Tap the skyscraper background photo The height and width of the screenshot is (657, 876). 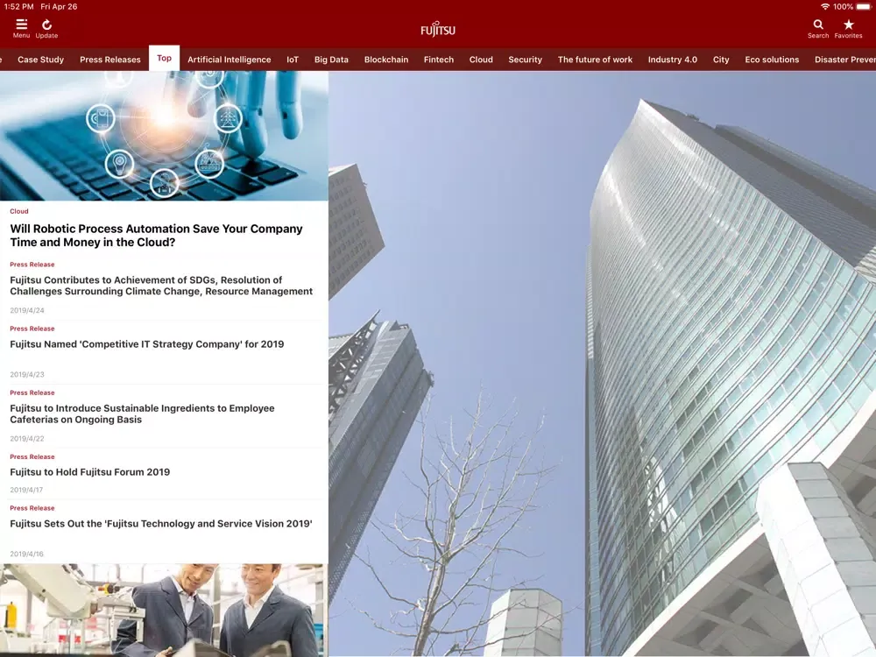click(603, 364)
